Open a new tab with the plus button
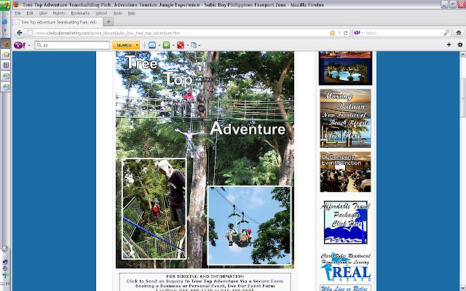 (x=108, y=22)
